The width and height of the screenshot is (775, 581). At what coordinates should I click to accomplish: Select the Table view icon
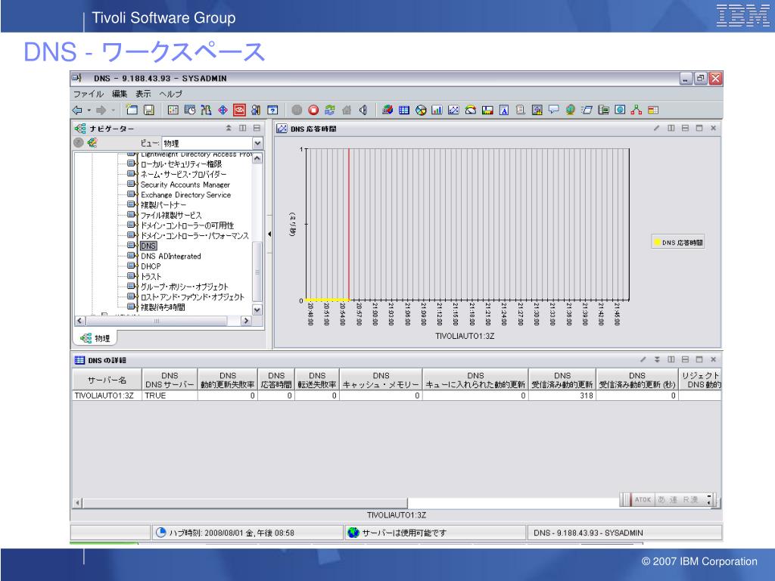[404, 110]
